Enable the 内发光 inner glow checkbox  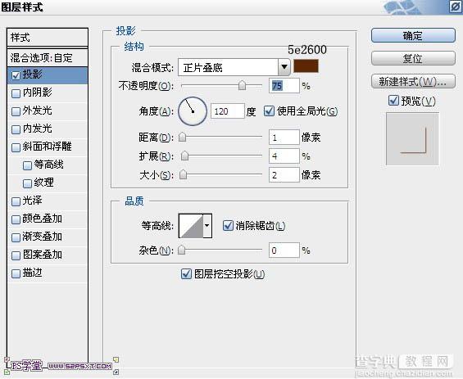point(16,129)
